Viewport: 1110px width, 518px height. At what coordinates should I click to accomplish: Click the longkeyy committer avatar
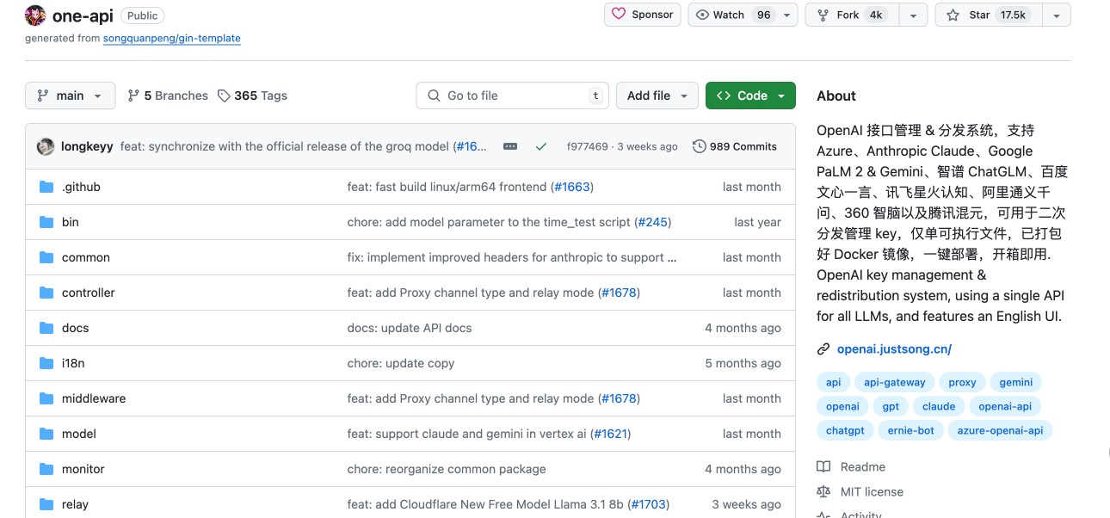pos(46,146)
